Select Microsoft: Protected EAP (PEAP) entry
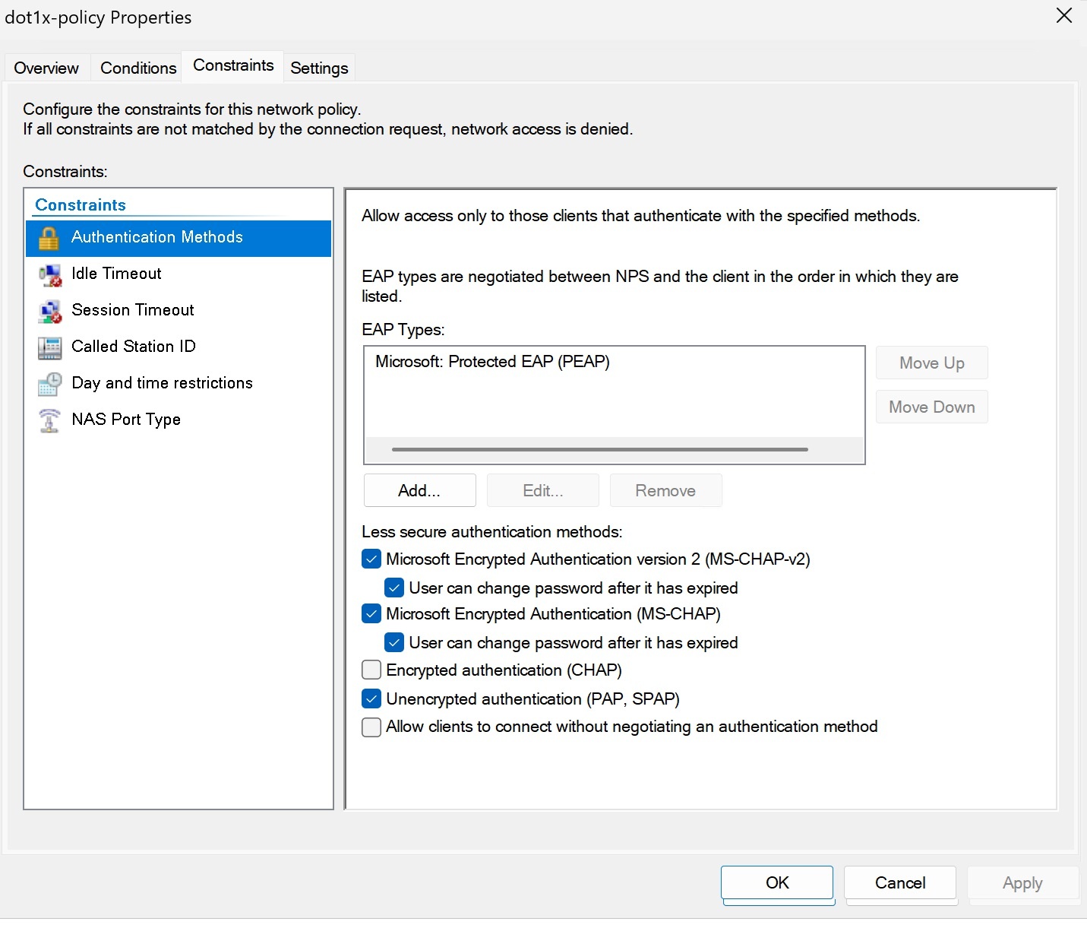This screenshot has width=1087, height=925. click(x=492, y=362)
